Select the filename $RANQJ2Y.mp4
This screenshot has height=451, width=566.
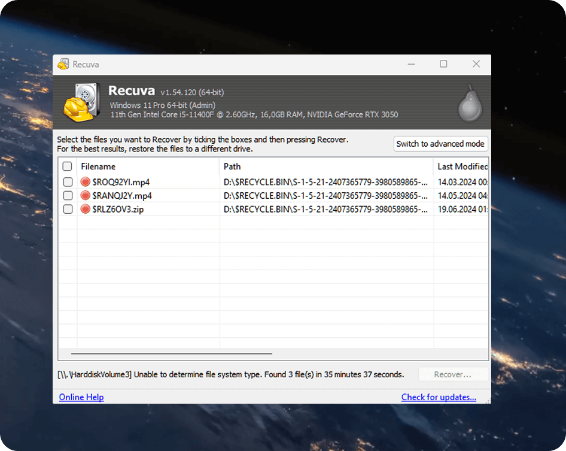click(122, 196)
